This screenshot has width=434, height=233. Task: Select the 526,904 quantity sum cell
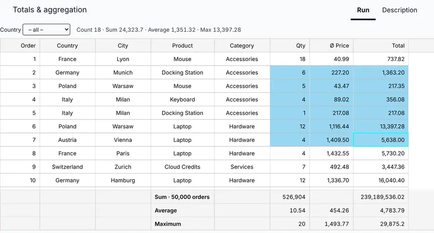pos(290,197)
